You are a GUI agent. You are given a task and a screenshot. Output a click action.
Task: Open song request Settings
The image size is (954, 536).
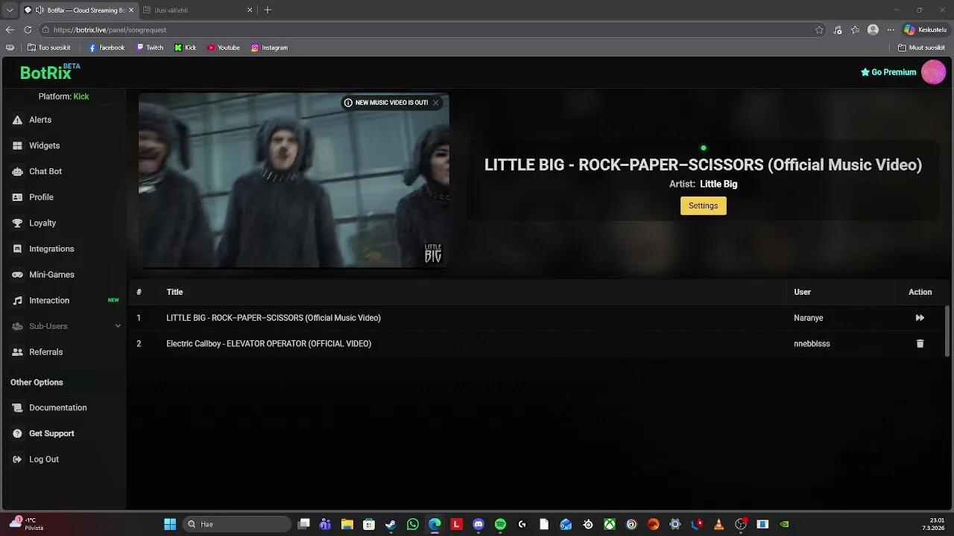pos(703,205)
